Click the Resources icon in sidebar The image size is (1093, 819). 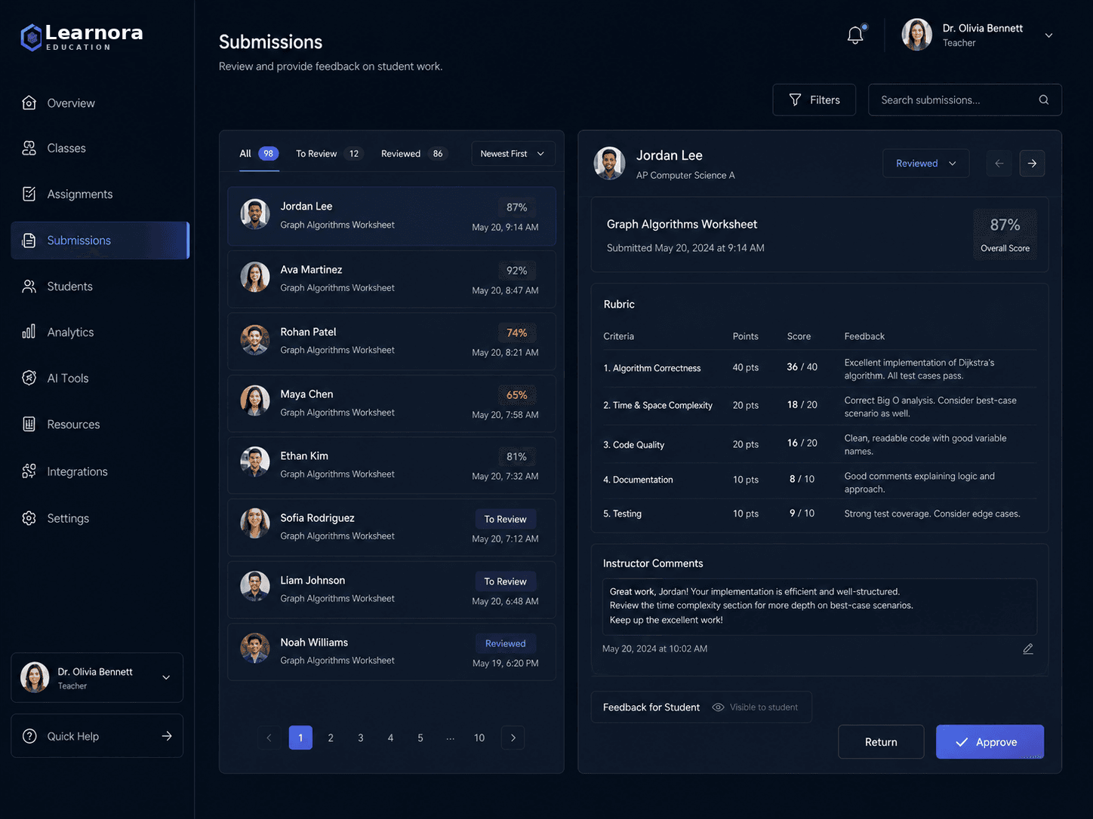point(29,424)
